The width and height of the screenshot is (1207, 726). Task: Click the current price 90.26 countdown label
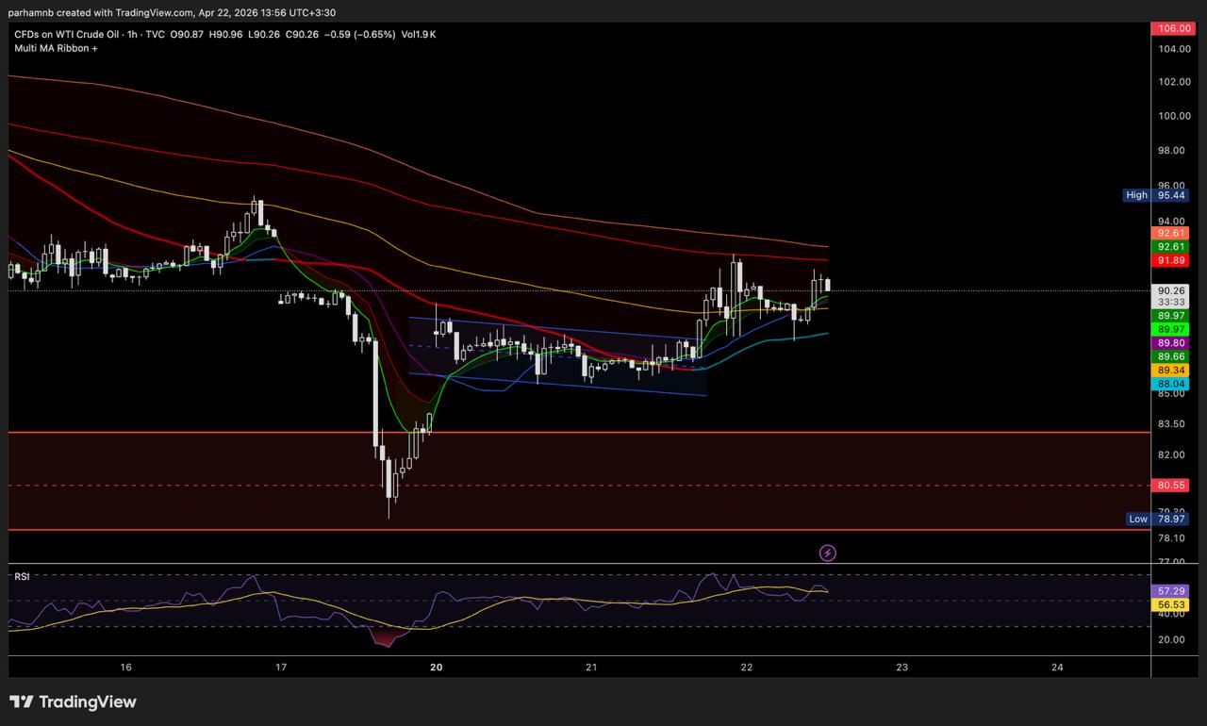[1170, 296]
